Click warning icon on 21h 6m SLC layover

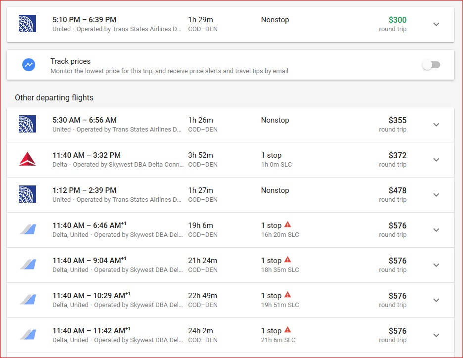pos(288,330)
